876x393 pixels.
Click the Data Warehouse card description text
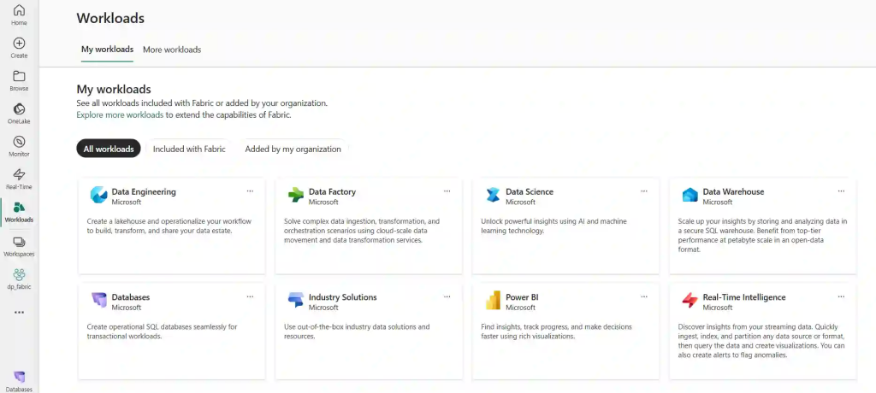coord(762,236)
